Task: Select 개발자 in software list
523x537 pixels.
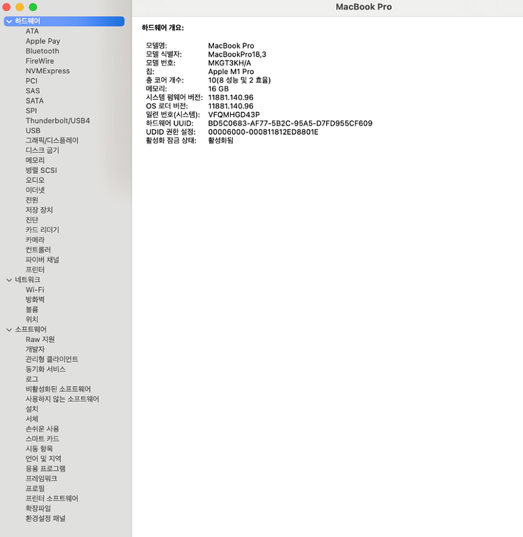Action: click(x=35, y=349)
